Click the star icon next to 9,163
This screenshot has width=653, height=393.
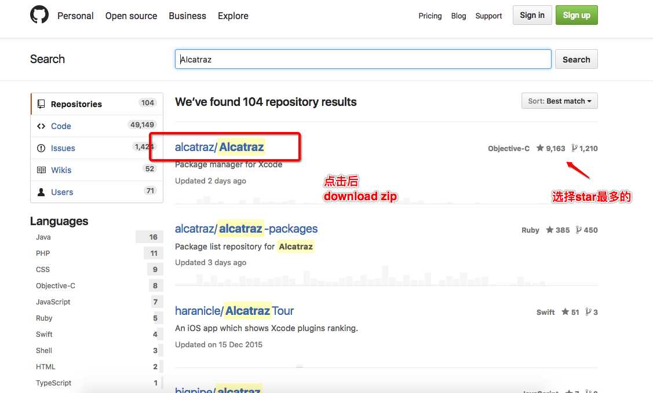click(540, 148)
